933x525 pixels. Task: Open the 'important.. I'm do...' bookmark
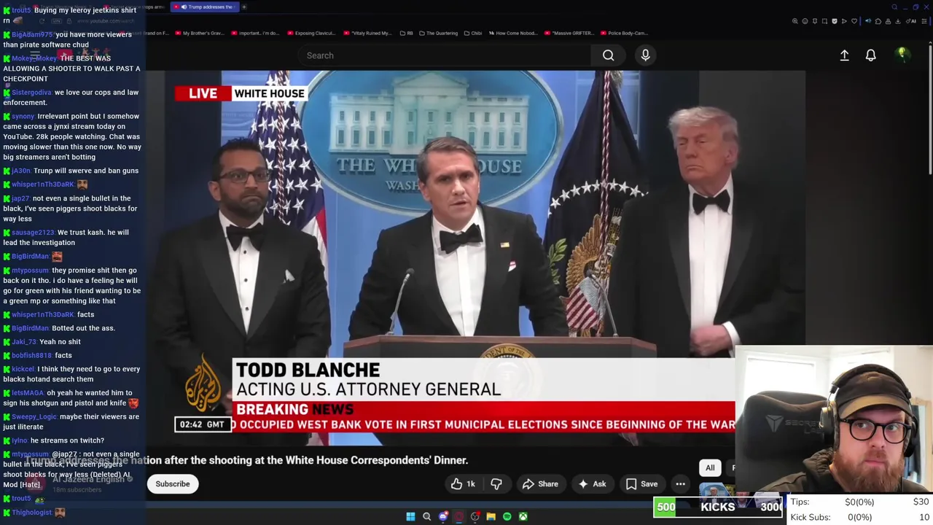click(255, 33)
